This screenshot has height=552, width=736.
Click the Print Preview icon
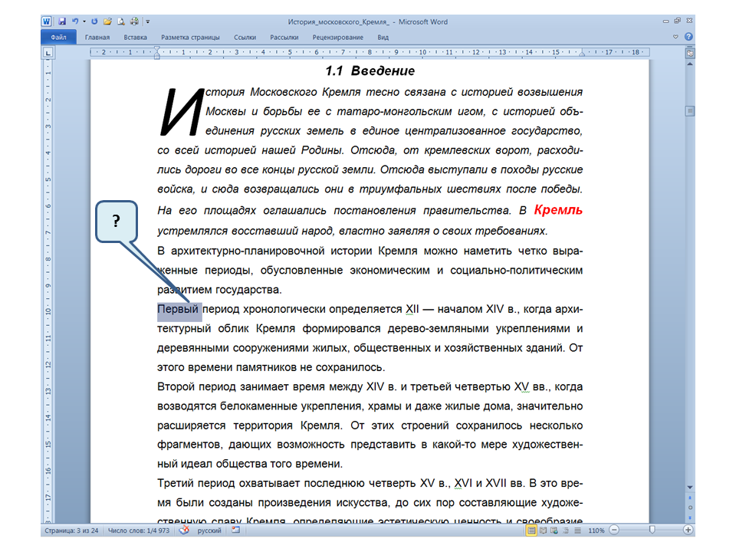tap(121, 22)
